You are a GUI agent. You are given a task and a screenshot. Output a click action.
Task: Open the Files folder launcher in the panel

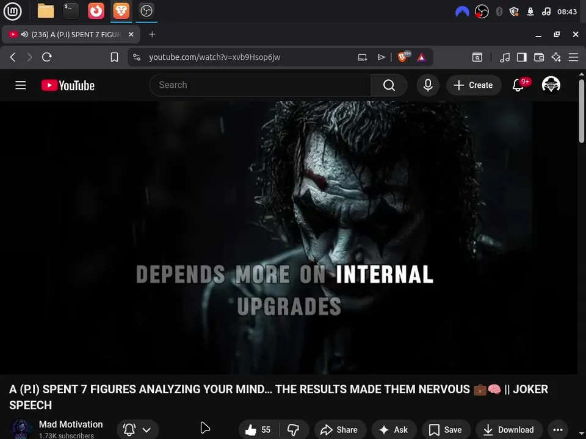[46, 11]
